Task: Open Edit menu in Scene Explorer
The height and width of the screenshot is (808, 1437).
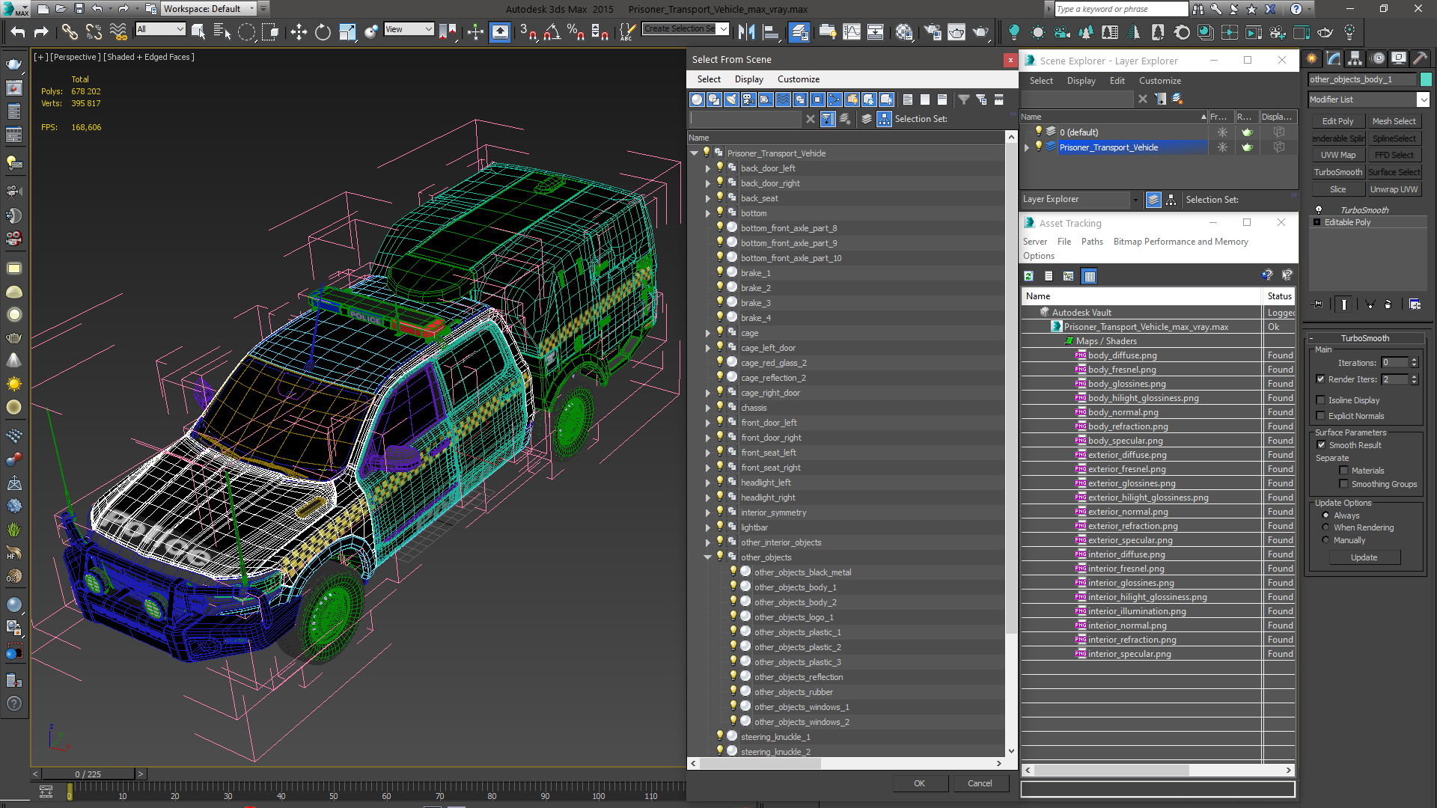Action: click(1117, 81)
